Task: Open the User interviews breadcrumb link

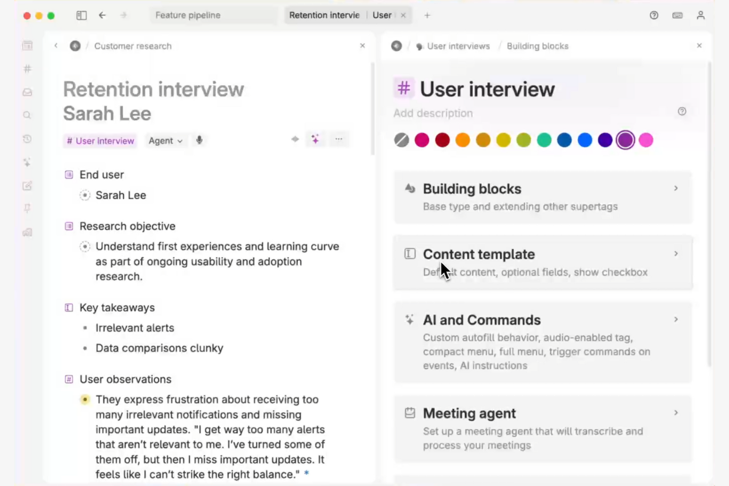Action: coord(458,46)
